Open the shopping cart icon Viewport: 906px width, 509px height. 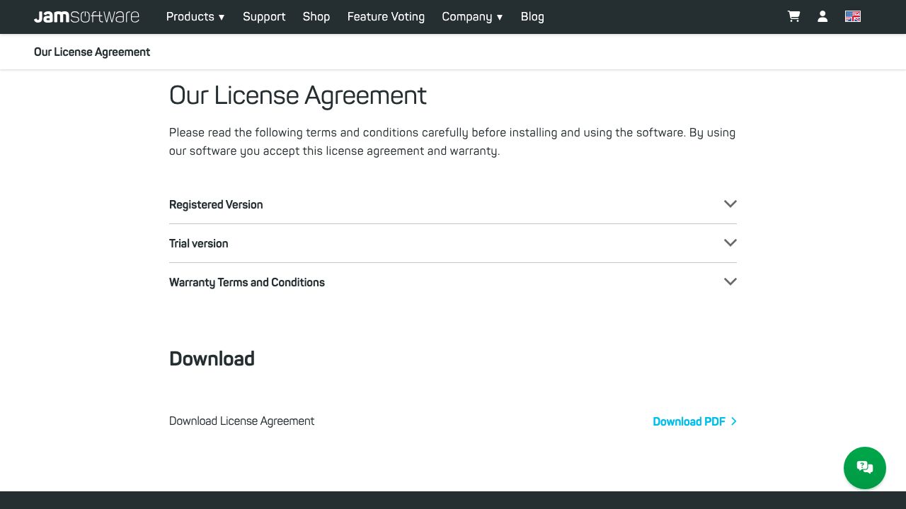coord(794,16)
